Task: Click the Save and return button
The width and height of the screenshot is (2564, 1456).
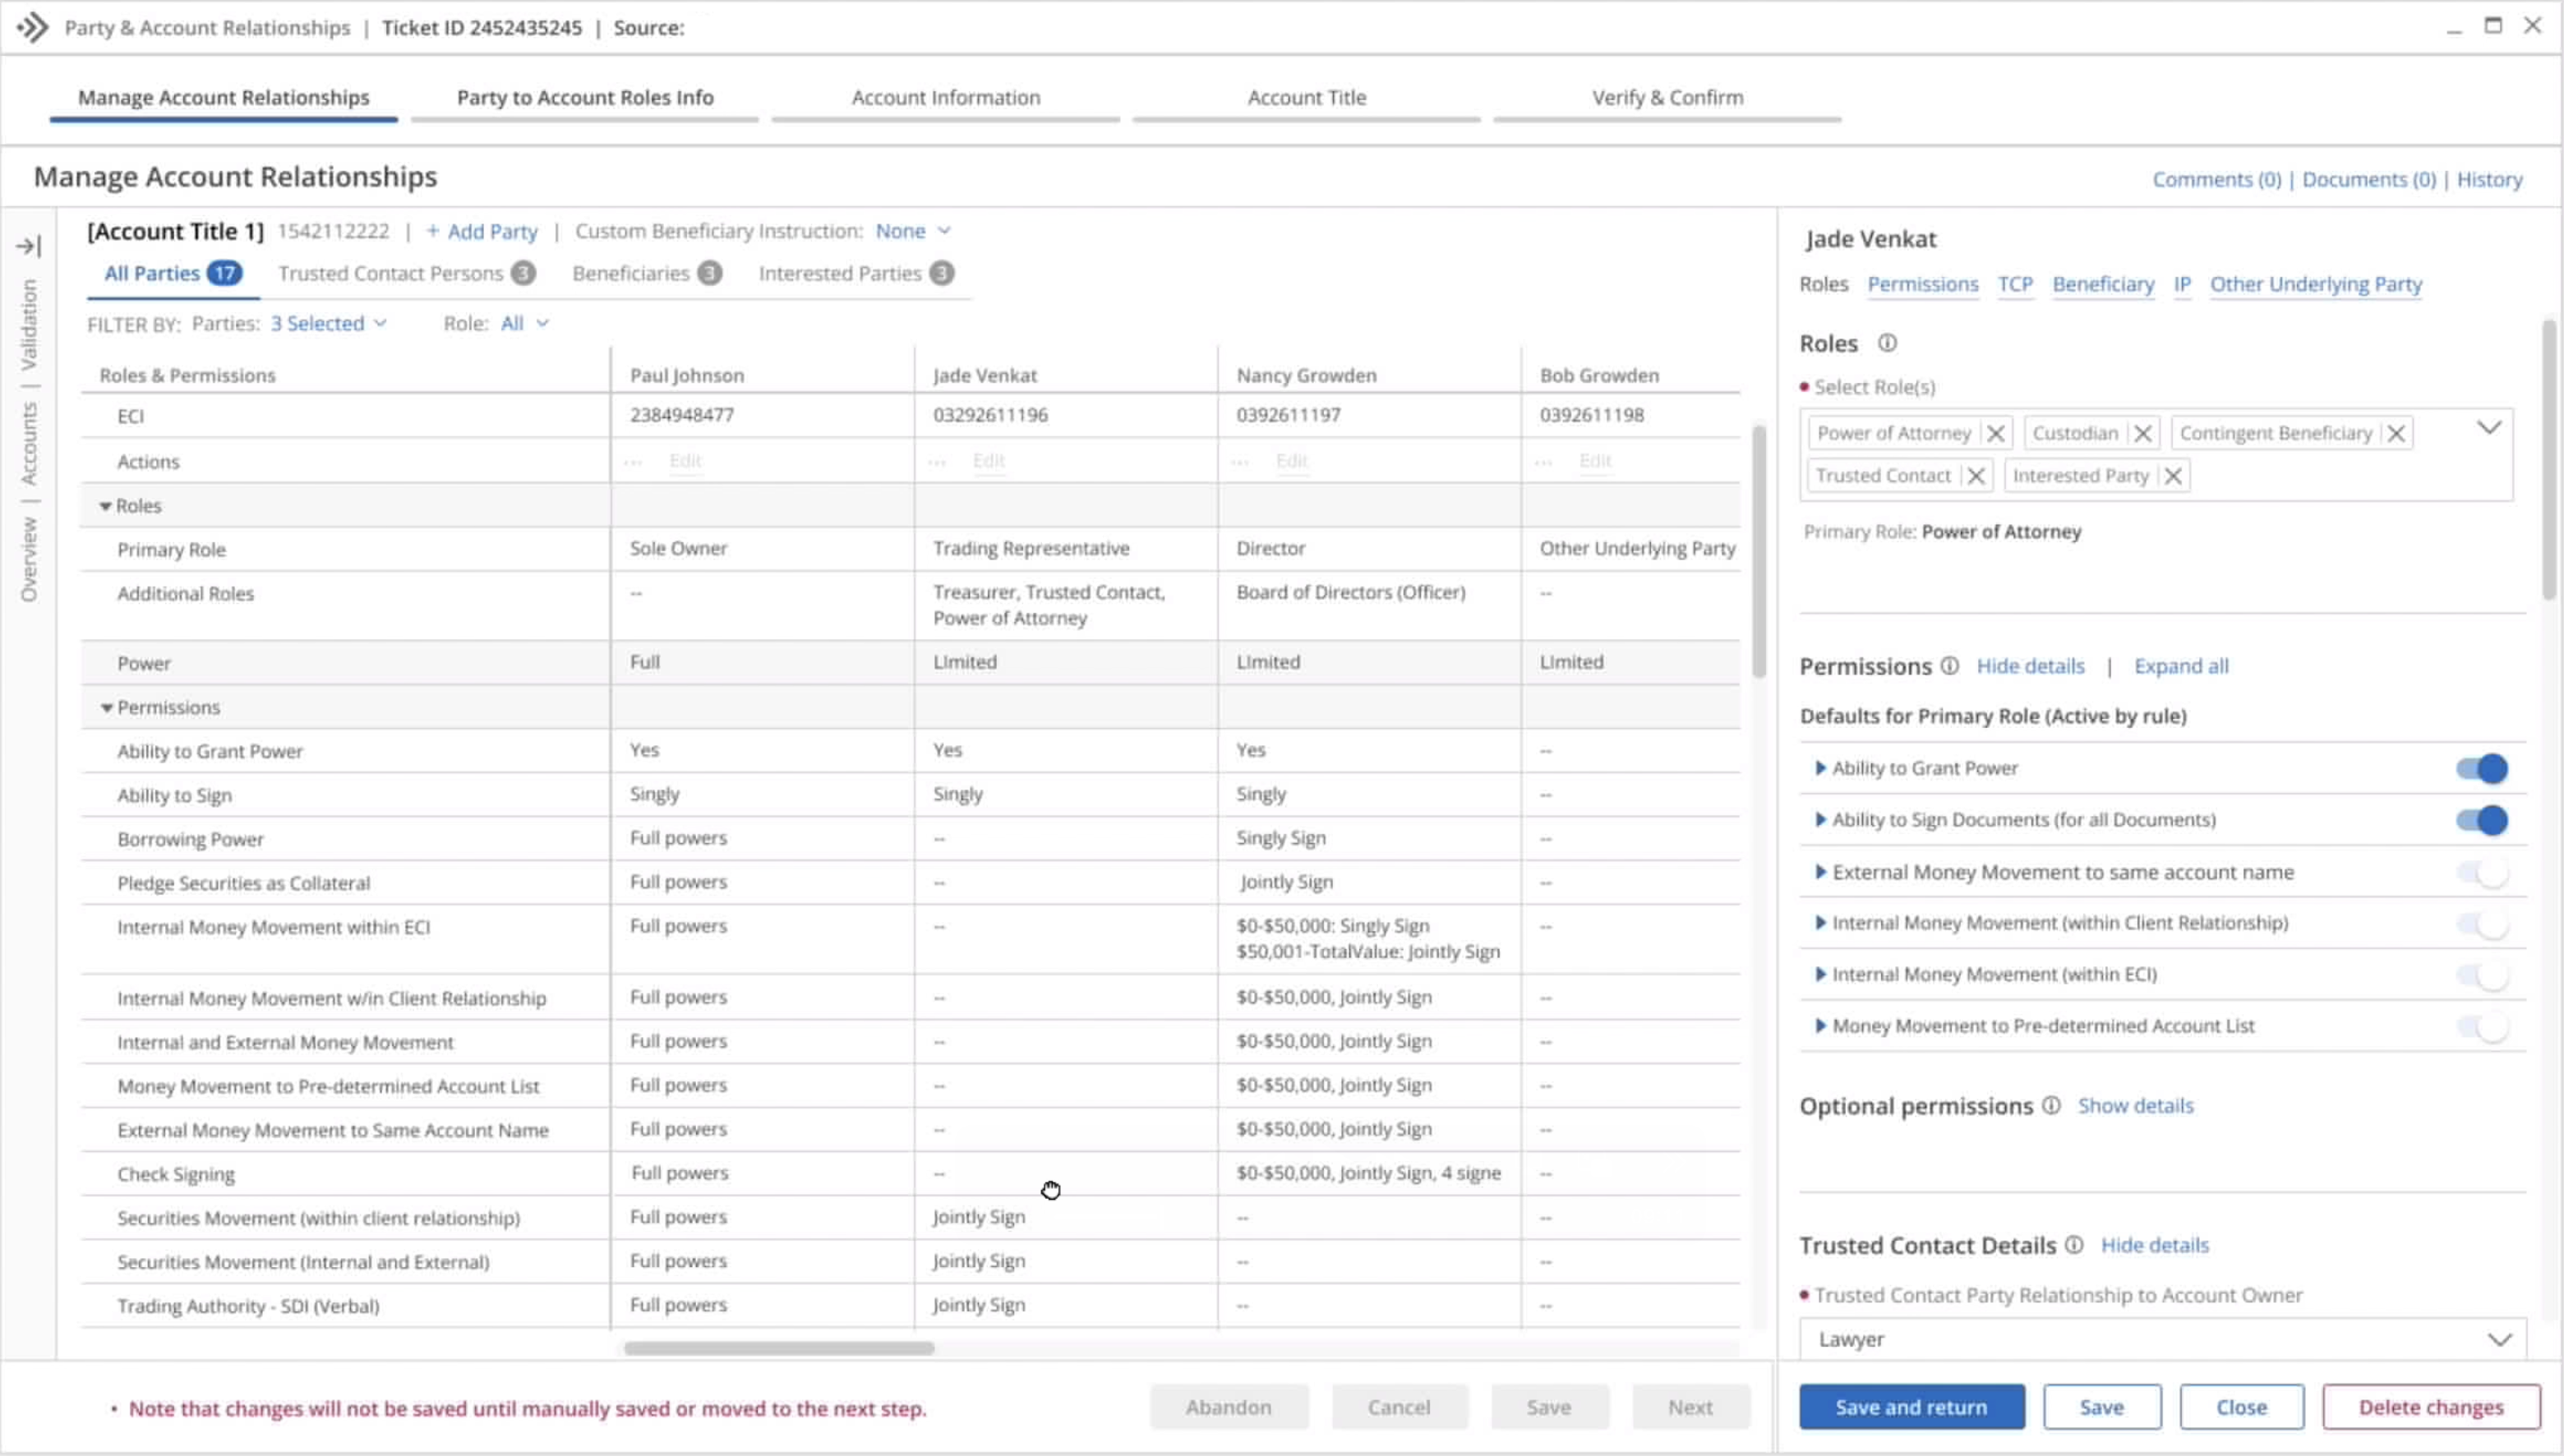Action: pyautogui.click(x=1911, y=1406)
